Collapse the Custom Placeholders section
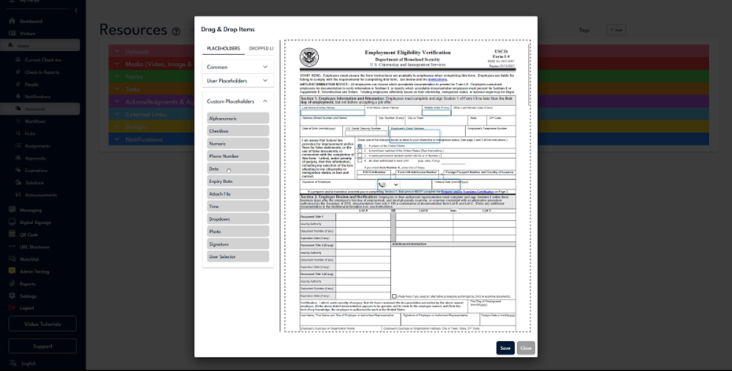Image resolution: width=732 pixels, height=371 pixels. [264, 101]
